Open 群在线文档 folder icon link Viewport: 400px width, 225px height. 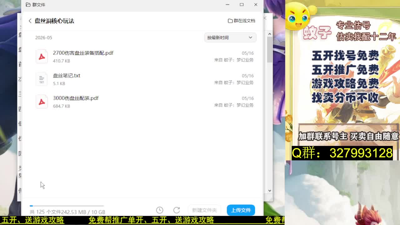230,21
